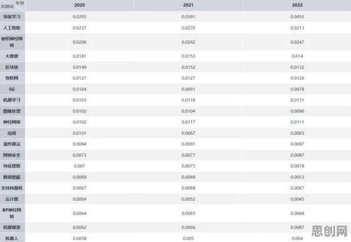Image resolution: width=351 pixels, height=242 pixels.
Task: Select the 机器人 row label
Action: coord(12,238)
